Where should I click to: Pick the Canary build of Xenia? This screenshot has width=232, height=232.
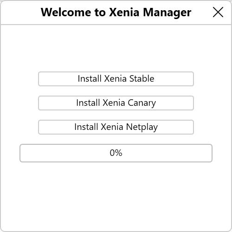(116, 103)
